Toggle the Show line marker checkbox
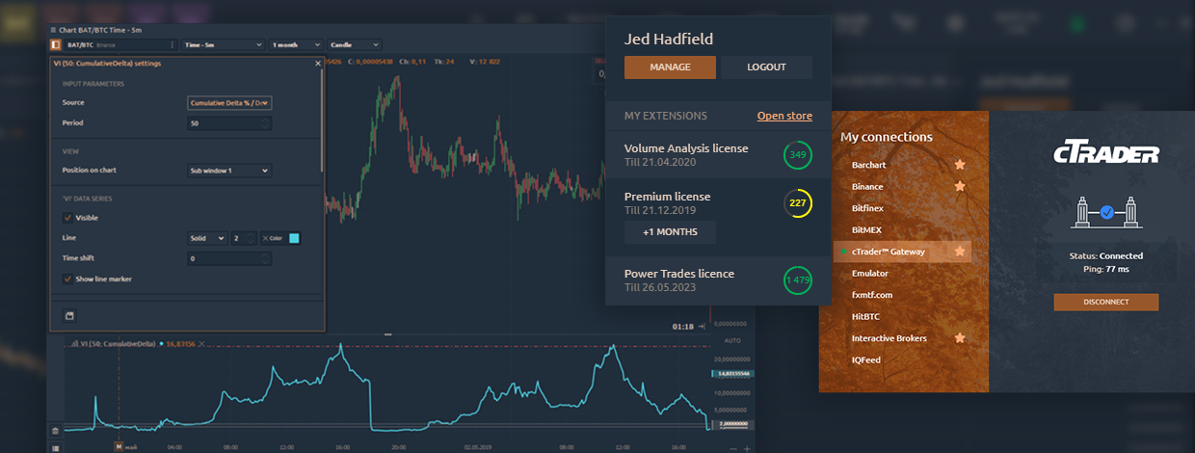The image size is (1195, 453). pos(67,279)
